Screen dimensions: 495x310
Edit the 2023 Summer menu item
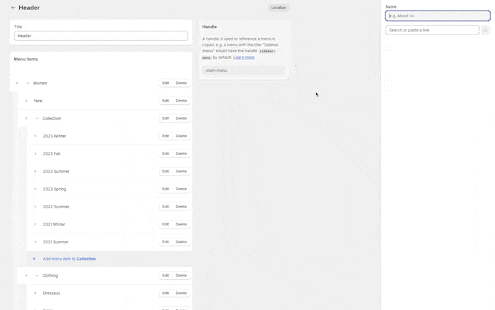pos(165,171)
